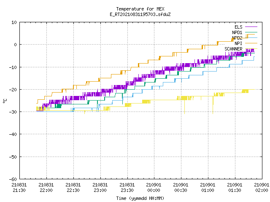Click the orange NPI legend line sample
This screenshot has width=270, height=202.
pos(251,43)
